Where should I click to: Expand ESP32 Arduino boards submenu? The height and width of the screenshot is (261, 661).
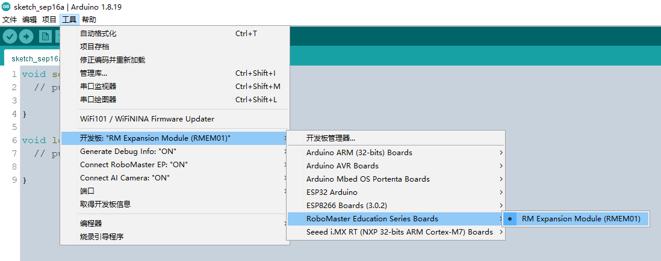coord(396,192)
